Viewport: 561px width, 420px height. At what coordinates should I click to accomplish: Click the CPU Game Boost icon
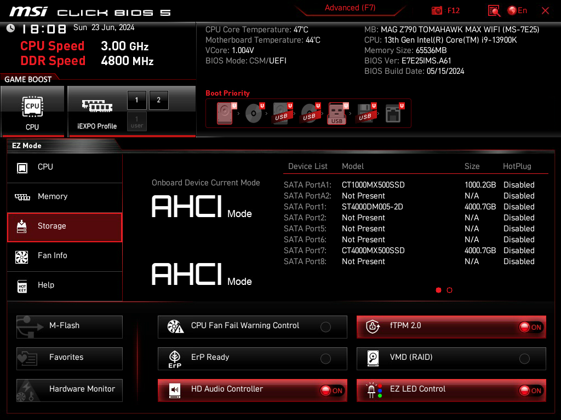point(32,107)
